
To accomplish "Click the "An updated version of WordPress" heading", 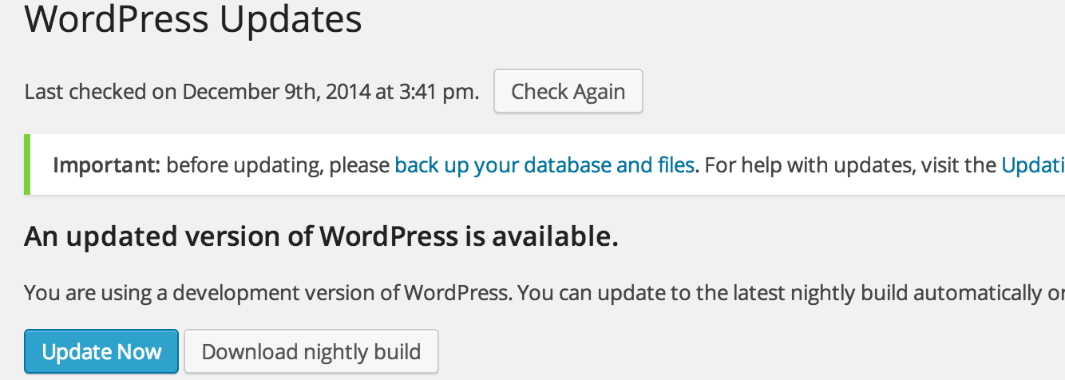I will 241,236.
